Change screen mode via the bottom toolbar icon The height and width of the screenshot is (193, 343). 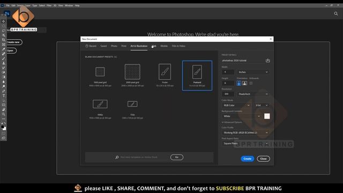[x=4, y=138]
